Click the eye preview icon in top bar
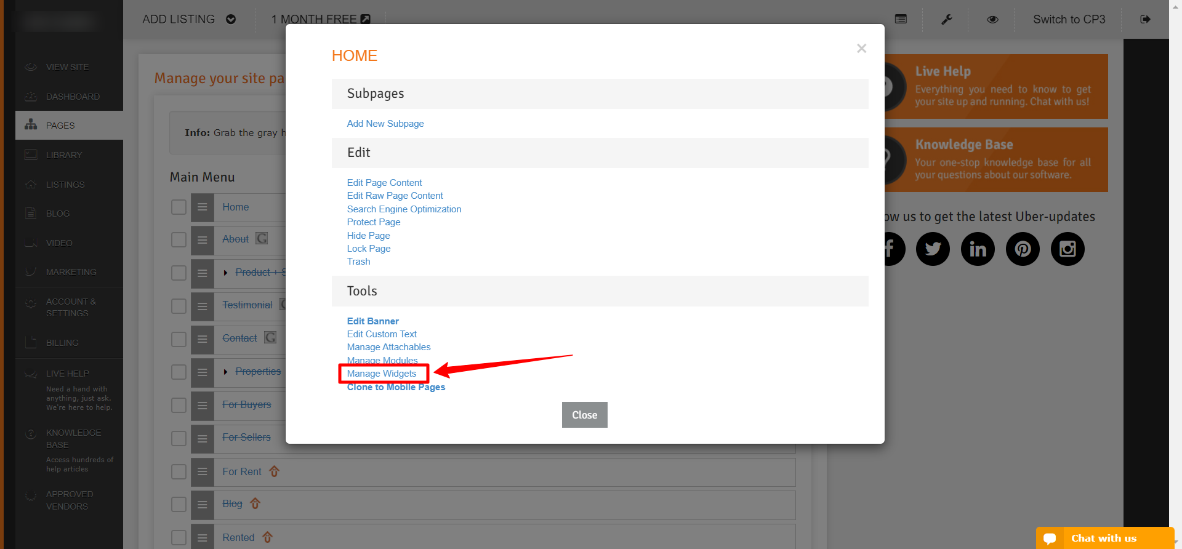Image resolution: width=1182 pixels, height=549 pixels. pos(992,19)
